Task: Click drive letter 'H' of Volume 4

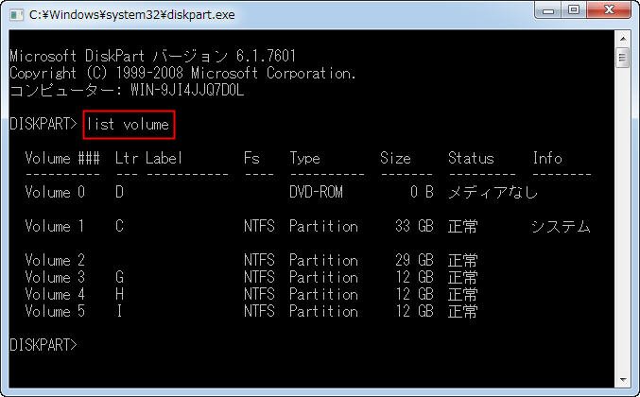Action: click(119, 294)
